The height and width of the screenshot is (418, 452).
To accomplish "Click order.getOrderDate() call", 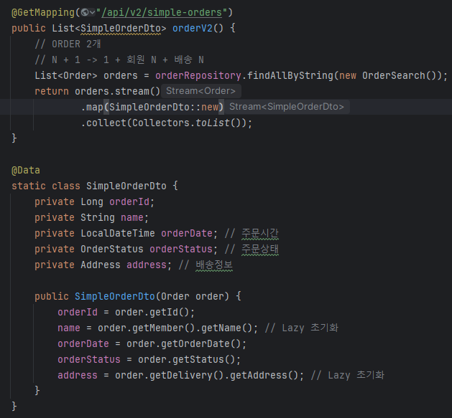I will point(184,343).
